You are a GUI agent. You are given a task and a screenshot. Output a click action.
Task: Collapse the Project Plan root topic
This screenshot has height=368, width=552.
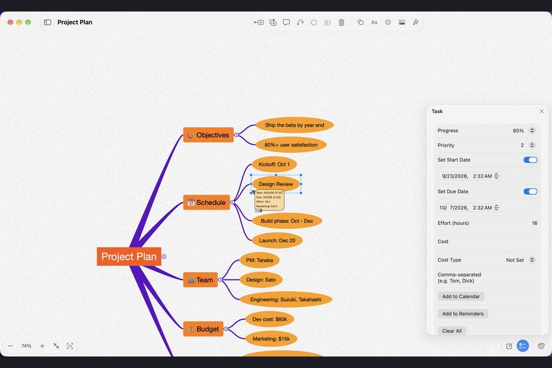click(164, 257)
